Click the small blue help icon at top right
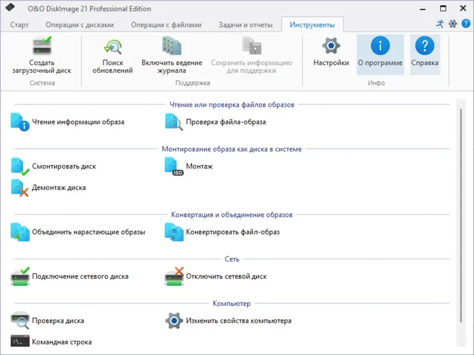474x355 pixels. [x=466, y=24]
